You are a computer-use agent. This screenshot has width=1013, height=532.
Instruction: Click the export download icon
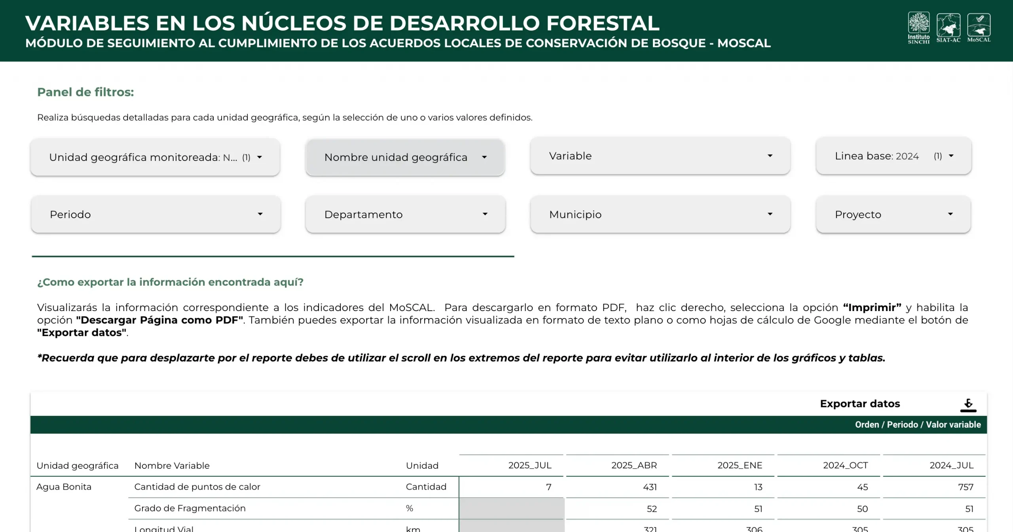pyautogui.click(x=968, y=404)
